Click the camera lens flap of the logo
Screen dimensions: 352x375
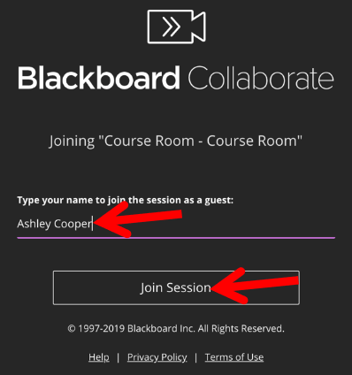click(199, 27)
